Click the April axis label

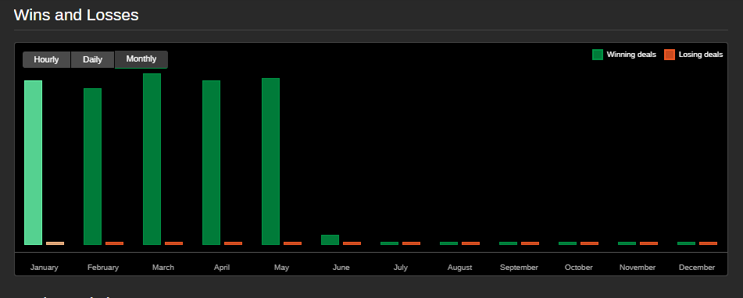(x=222, y=268)
